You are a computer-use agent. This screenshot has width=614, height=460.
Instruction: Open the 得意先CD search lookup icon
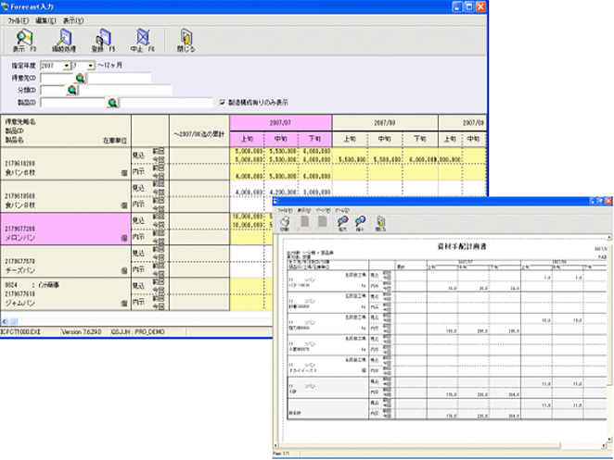click(81, 79)
